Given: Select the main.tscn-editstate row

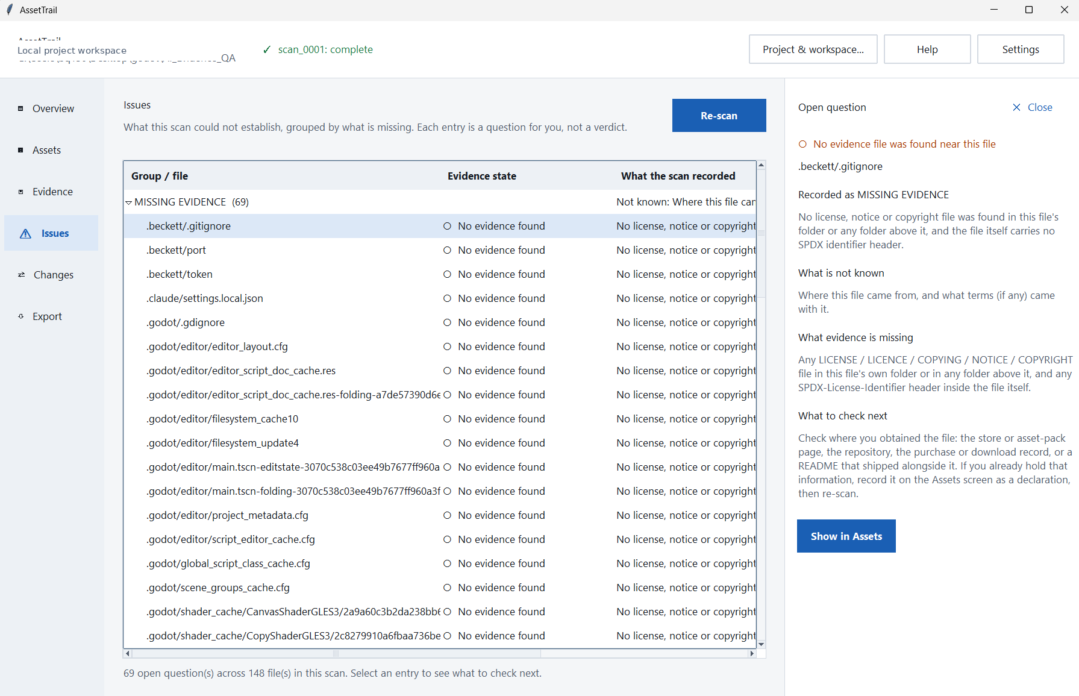Looking at the screenshot, I should 440,467.
